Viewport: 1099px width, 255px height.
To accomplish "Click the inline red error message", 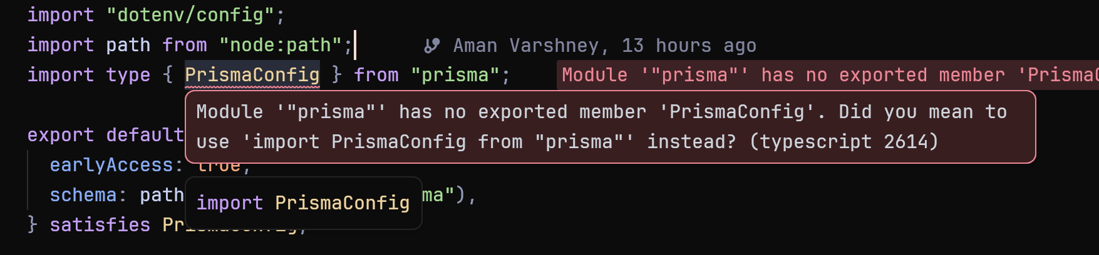I will coord(828,75).
